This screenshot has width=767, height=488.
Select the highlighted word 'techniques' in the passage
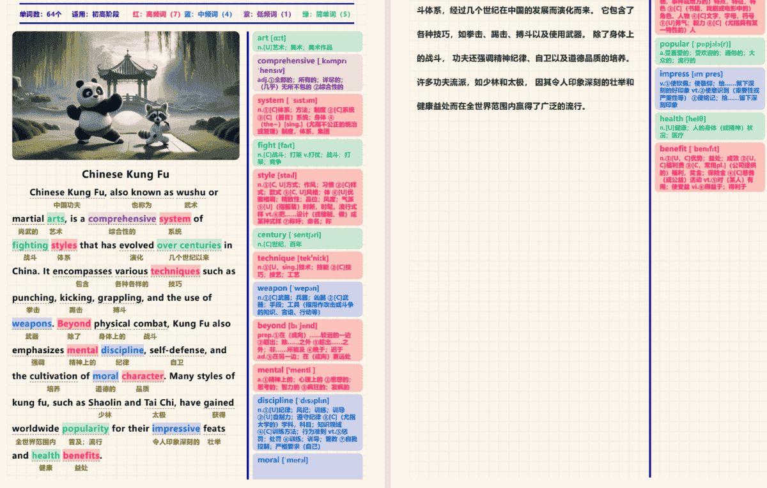[x=175, y=271]
